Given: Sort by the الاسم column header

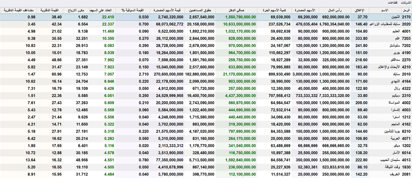Looking at the screenshot, I should (x=385, y=11).
